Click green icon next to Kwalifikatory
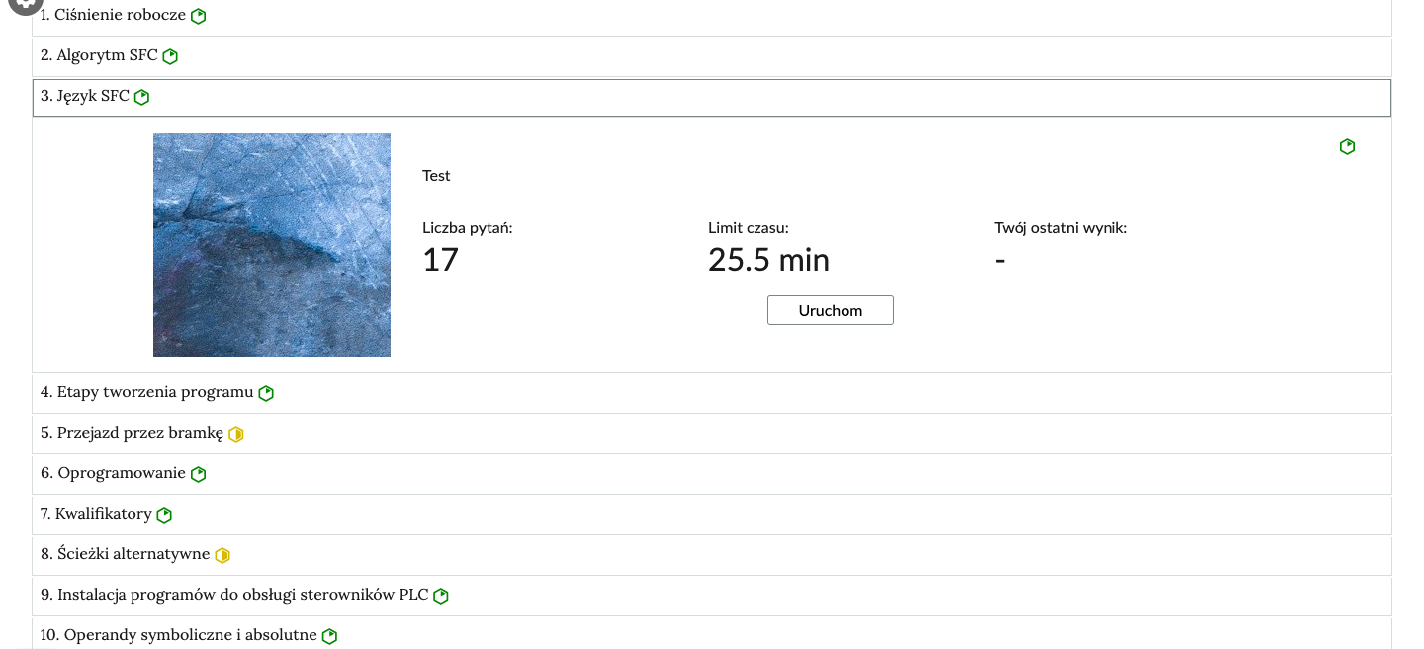 coord(164,515)
